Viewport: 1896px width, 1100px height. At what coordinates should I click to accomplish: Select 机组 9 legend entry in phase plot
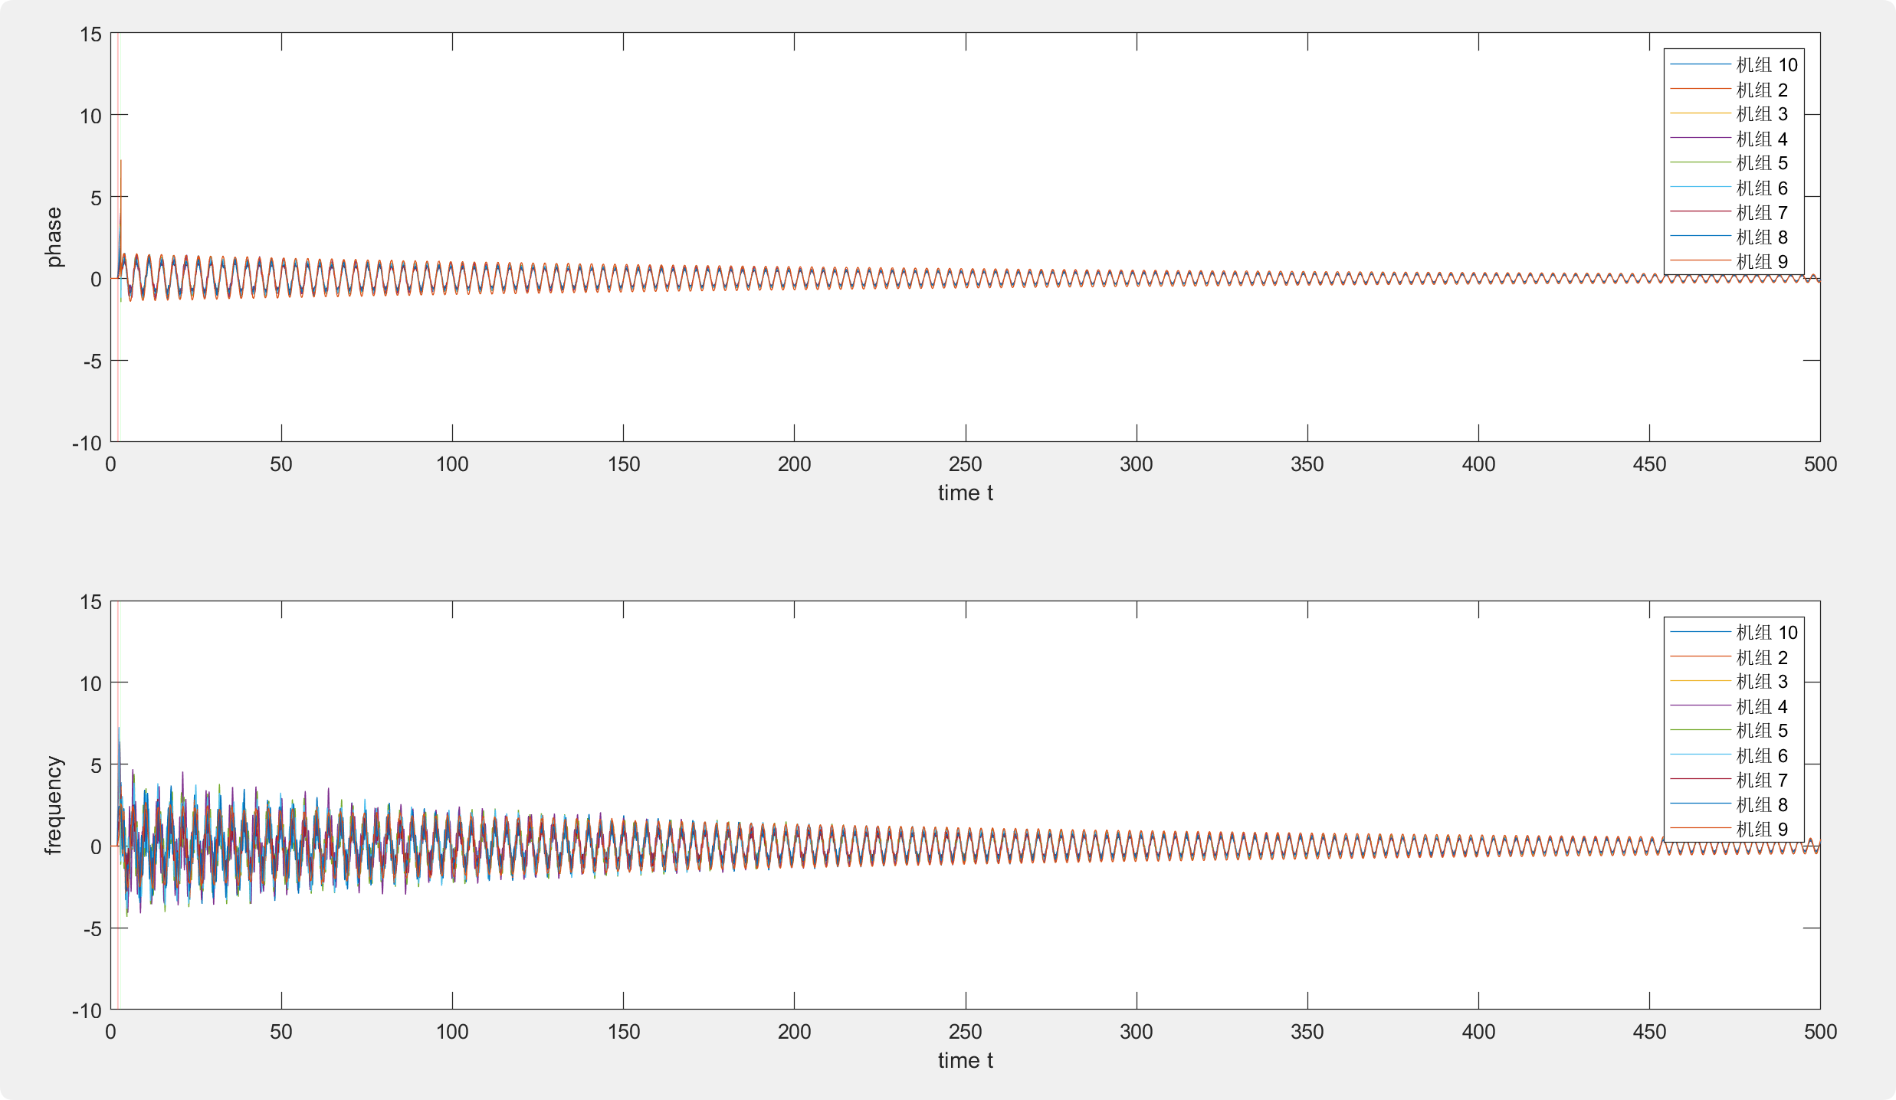(x=1761, y=262)
